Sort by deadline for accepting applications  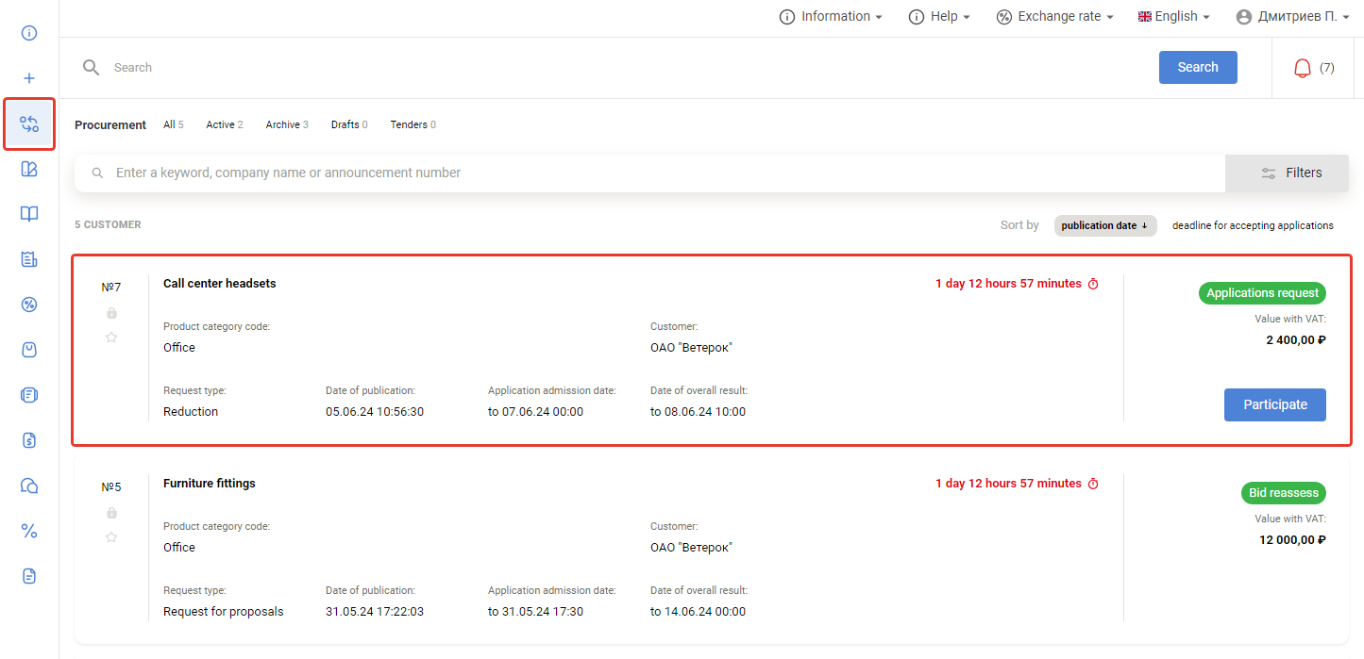tap(1253, 225)
